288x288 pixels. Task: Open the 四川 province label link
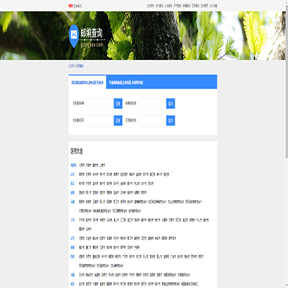pos(73,257)
